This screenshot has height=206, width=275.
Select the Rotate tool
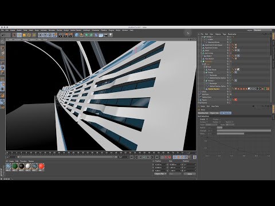tap(29, 35)
